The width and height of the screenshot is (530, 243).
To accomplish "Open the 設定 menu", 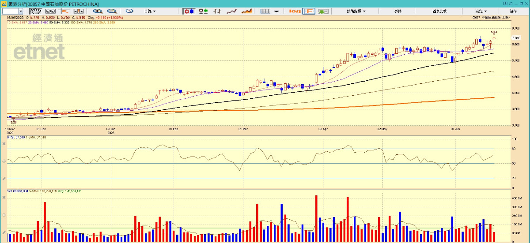I will [x=481, y=11].
